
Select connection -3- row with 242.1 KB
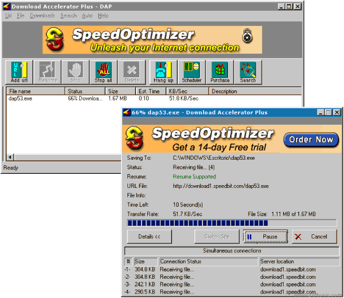coord(220,284)
